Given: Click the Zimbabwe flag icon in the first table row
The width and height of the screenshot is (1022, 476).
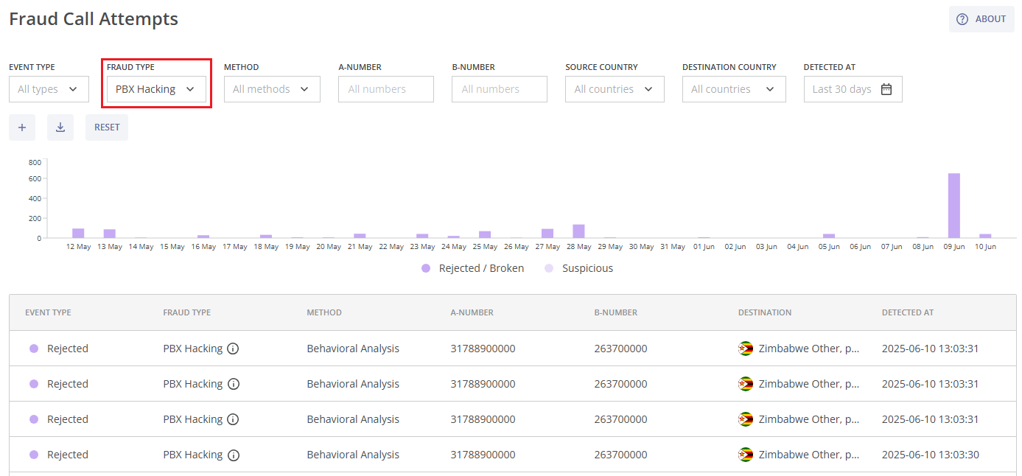Looking at the screenshot, I should click(x=746, y=348).
